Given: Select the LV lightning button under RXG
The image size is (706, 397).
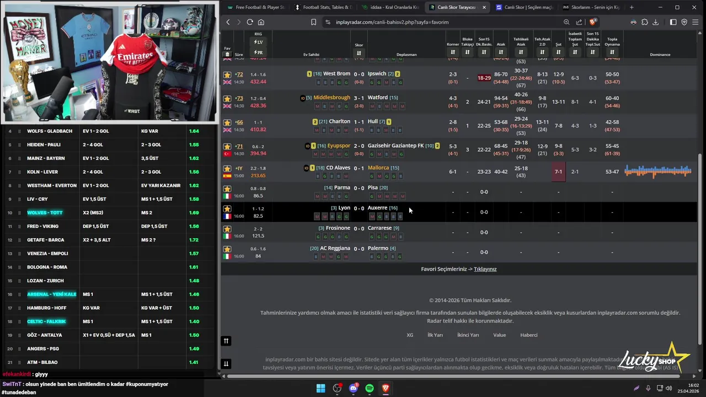Looking at the screenshot, I should pos(258,42).
